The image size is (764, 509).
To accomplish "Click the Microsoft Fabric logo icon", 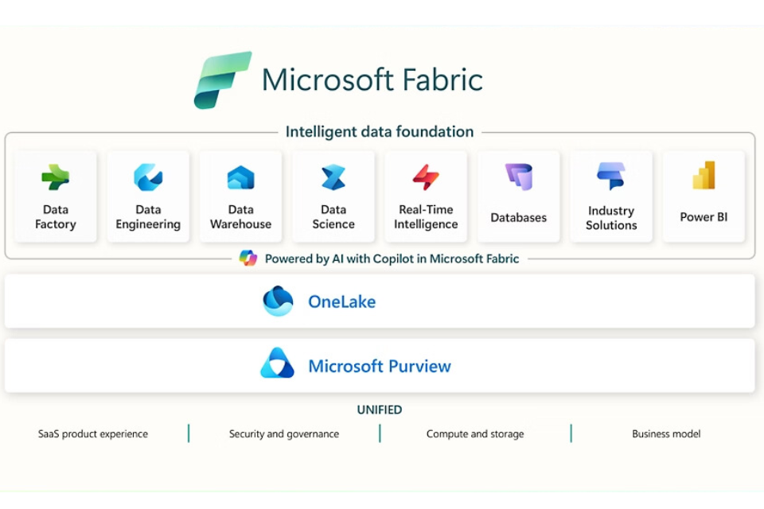I will (x=222, y=80).
